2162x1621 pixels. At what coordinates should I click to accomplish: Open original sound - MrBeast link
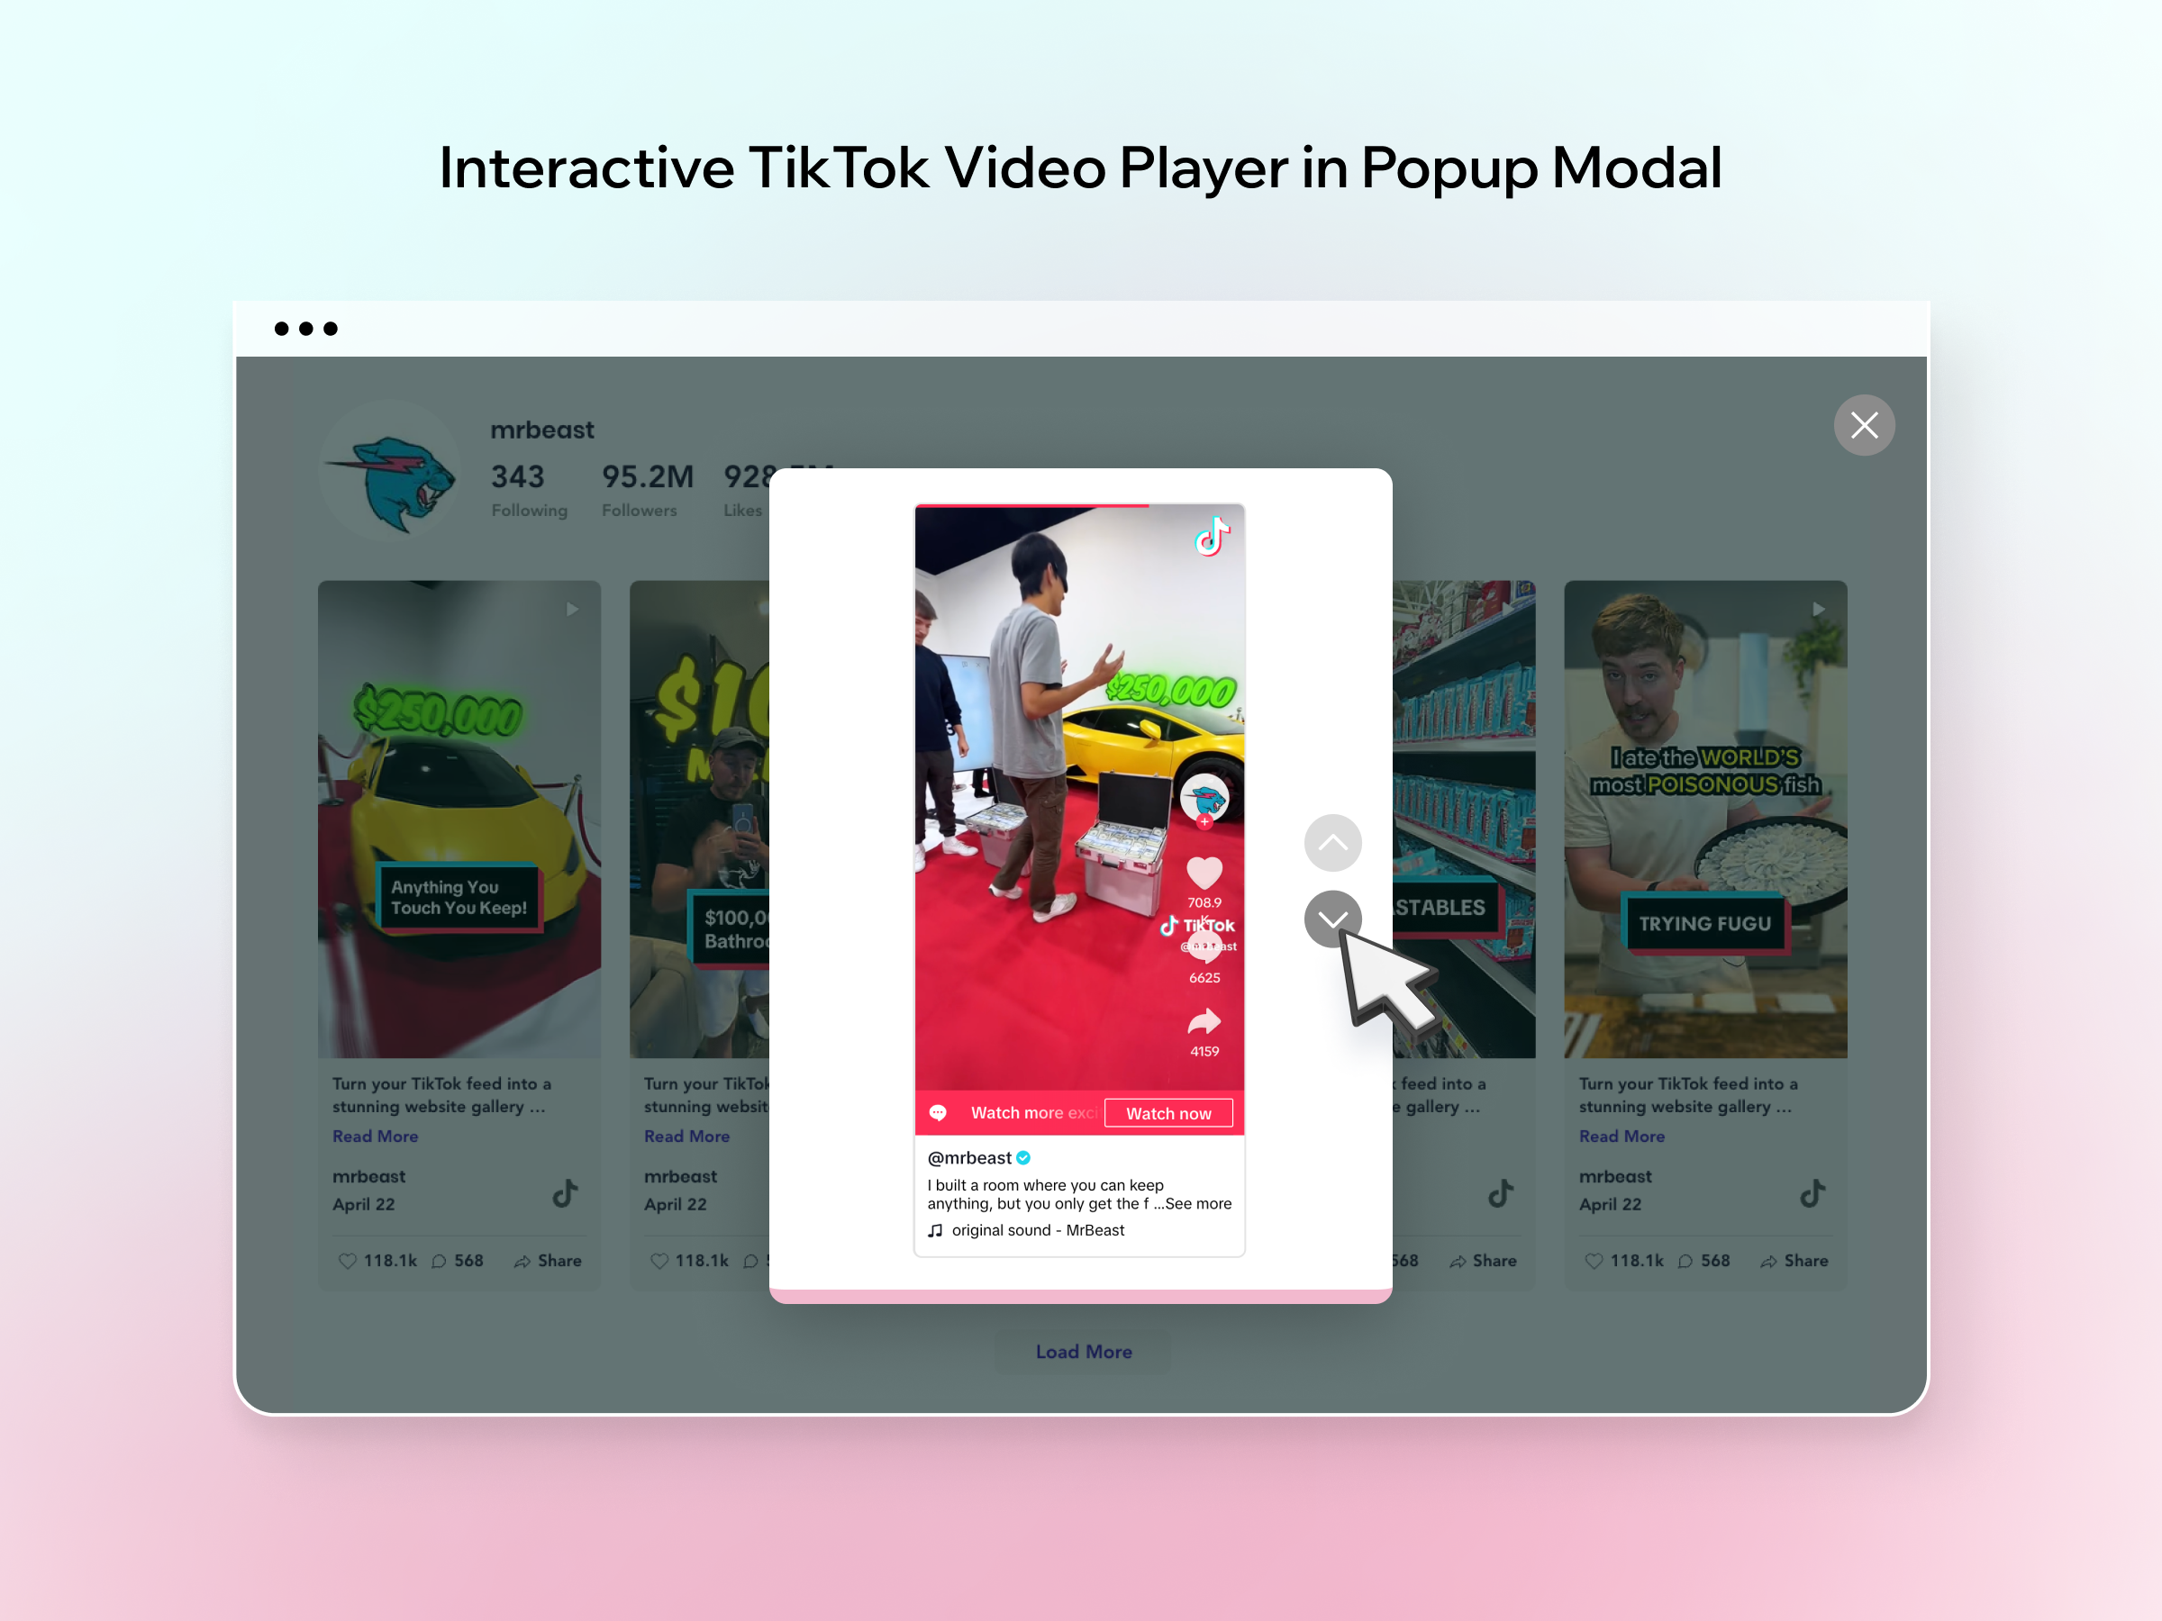[x=1038, y=1230]
